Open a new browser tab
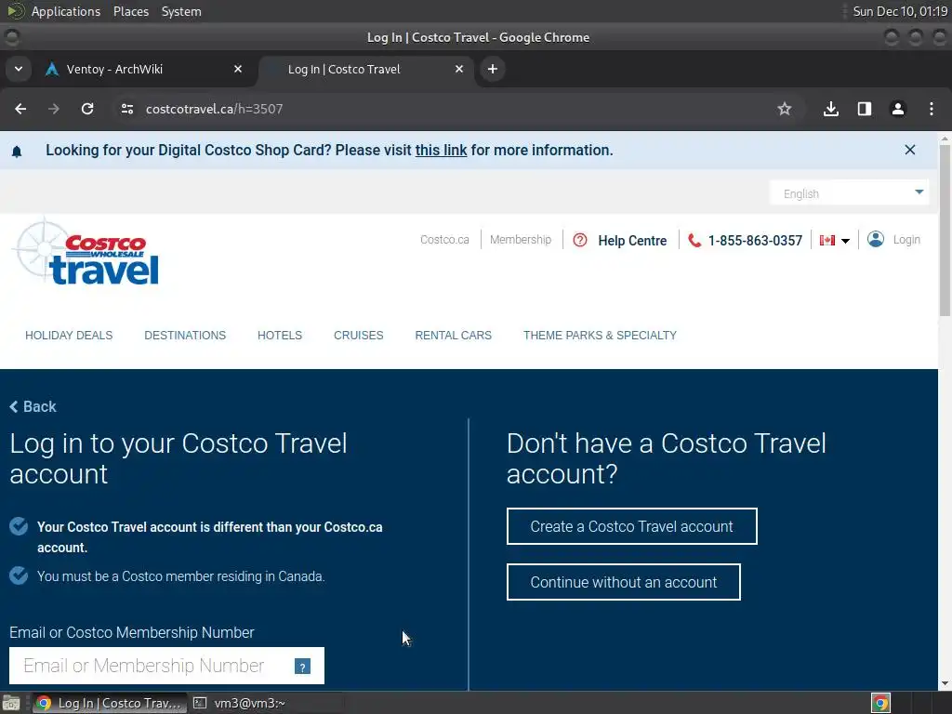Viewport: 952px width, 714px height. click(x=493, y=69)
